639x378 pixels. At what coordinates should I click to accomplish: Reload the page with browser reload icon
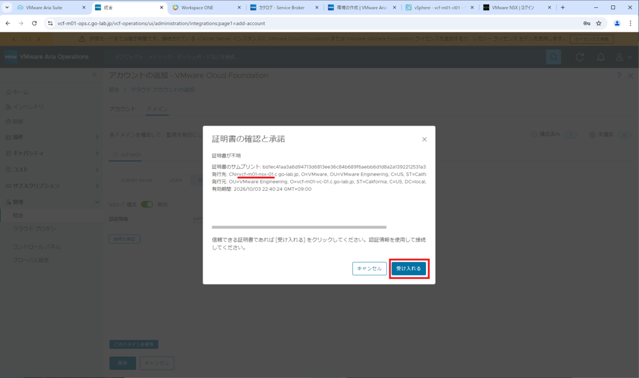(35, 23)
